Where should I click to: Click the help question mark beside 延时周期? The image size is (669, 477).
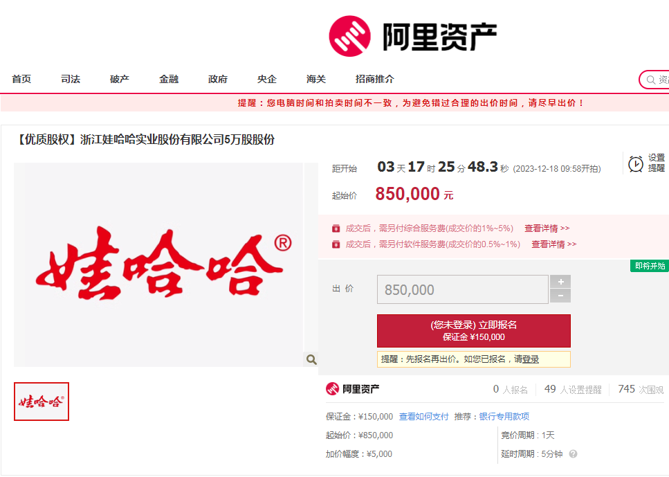coord(573,454)
